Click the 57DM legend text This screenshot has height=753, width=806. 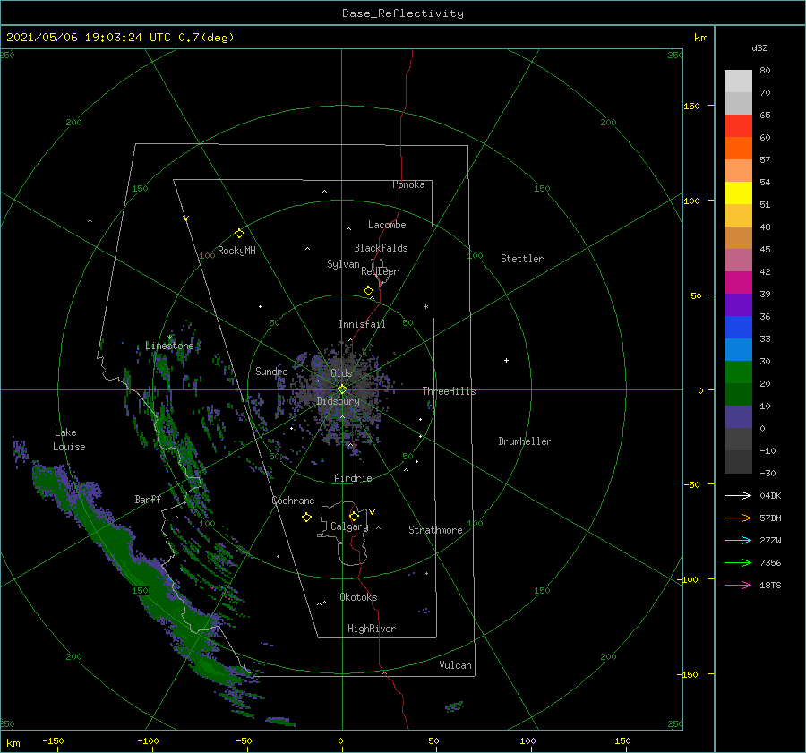(770, 518)
